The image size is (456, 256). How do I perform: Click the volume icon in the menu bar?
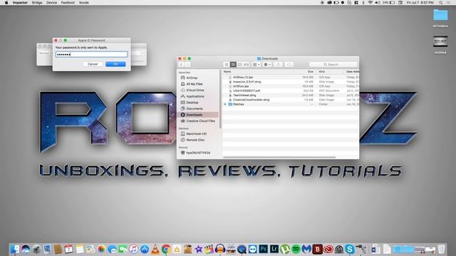(378, 3)
